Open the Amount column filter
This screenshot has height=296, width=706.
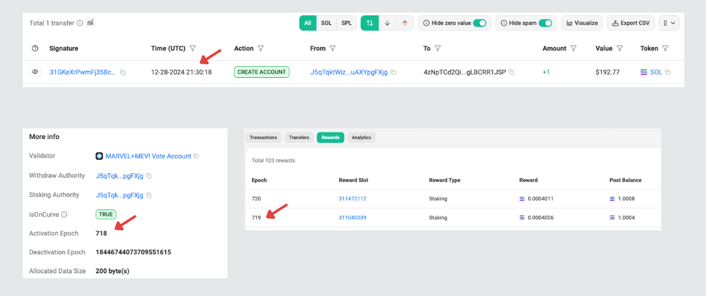(x=573, y=48)
